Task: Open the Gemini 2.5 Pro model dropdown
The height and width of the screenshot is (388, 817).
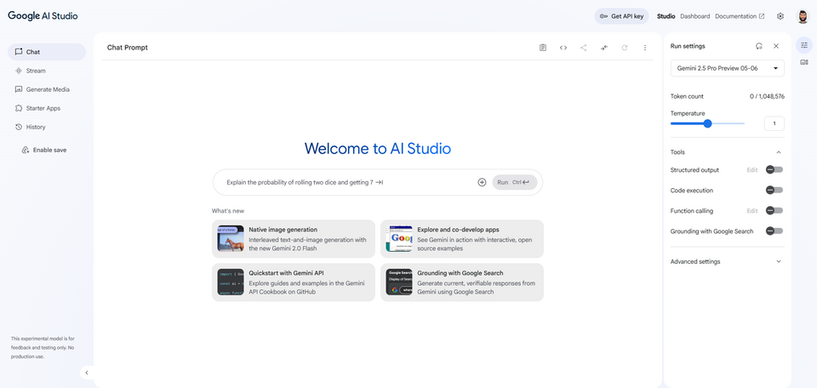Action: pos(728,68)
